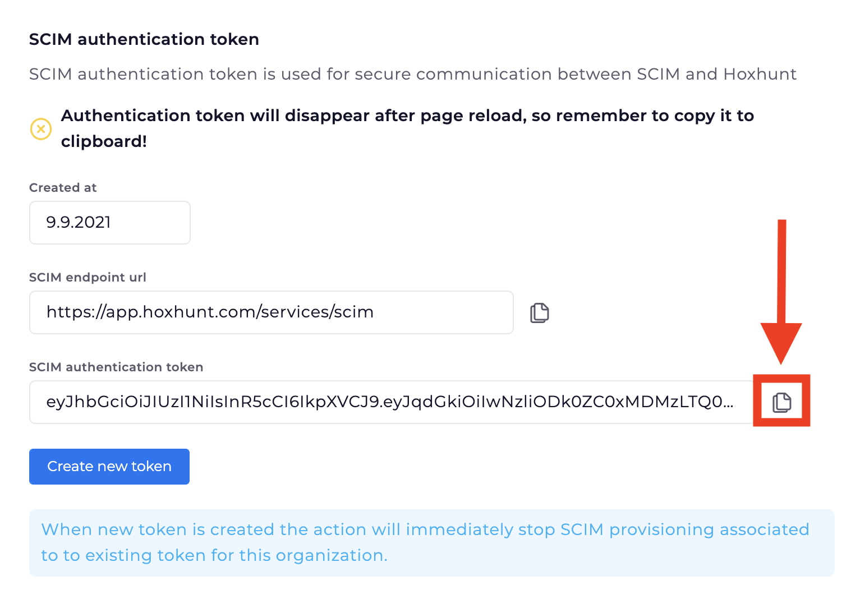The height and width of the screenshot is (599, 865).
Task: Select the SCIM authentication token text field
Action: tap(391, 402)
